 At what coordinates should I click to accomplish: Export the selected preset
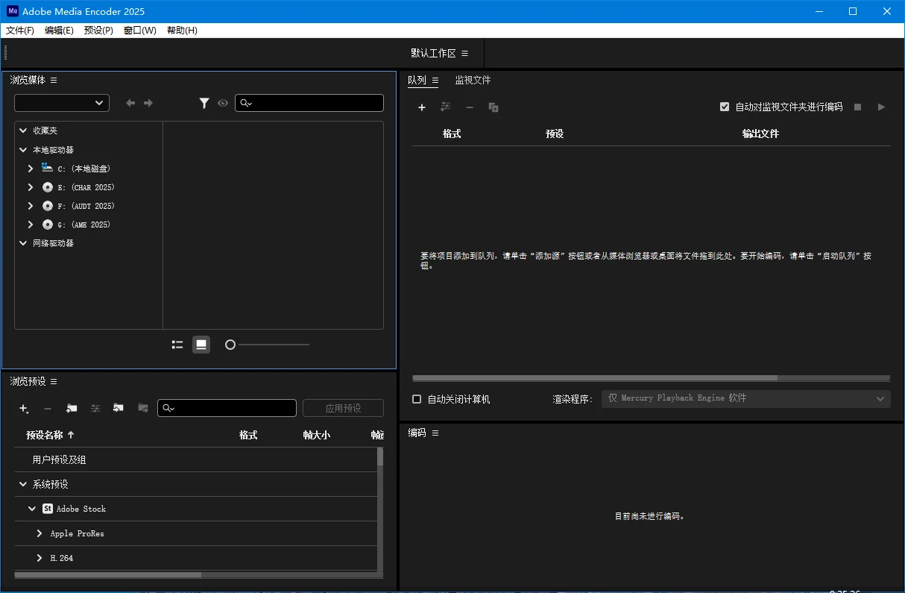coord(142,408)
